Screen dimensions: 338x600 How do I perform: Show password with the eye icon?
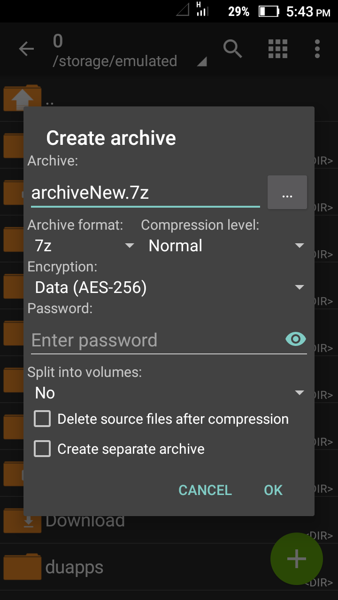coord(296,338)
